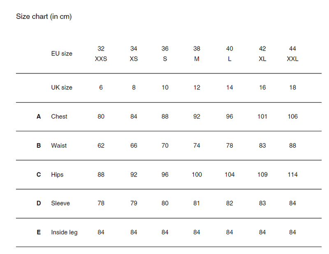Click the bold letter A marker

[x=39, y=117]
